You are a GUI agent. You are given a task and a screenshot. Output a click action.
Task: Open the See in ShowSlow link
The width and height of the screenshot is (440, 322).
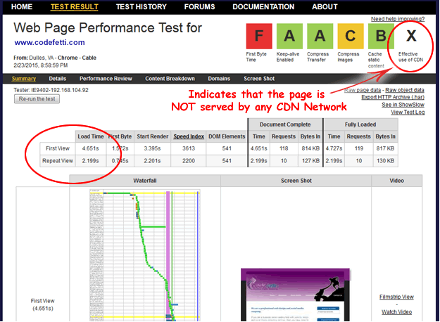click(403, 105)
